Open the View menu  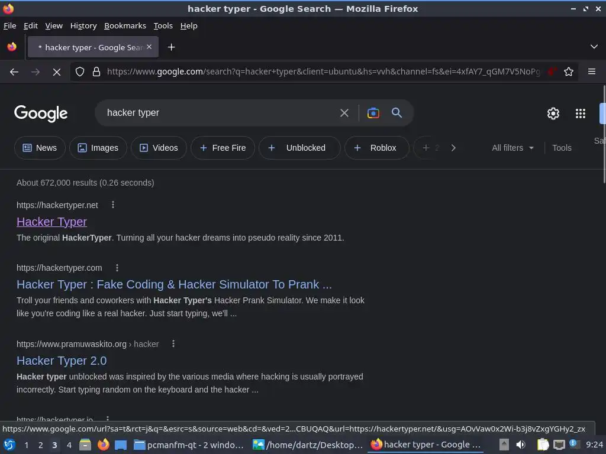pos(54,25)
